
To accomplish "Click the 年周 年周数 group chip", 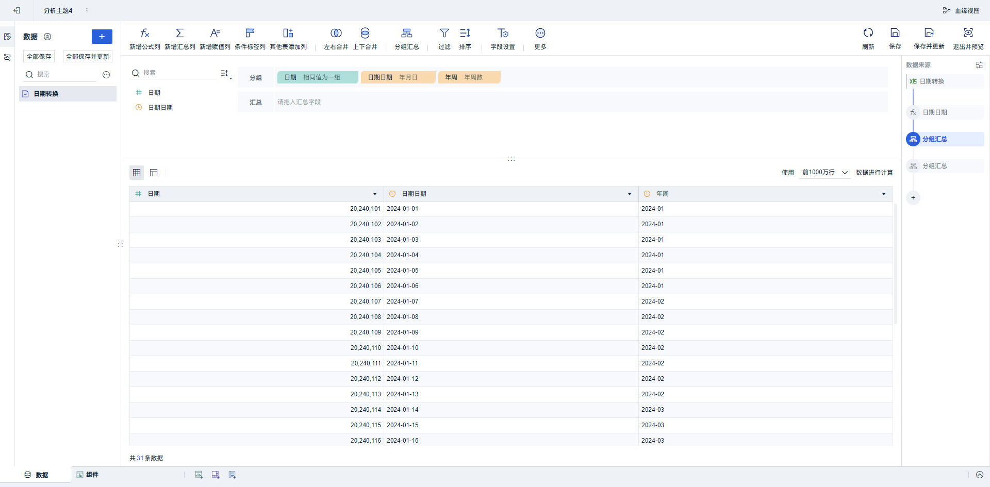I will 469,77.
